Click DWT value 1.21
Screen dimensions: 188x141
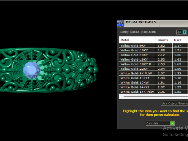pos(178,50)
